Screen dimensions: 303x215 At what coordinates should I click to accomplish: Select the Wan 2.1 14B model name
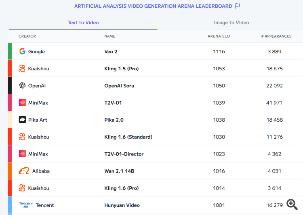tap(119, 171)
